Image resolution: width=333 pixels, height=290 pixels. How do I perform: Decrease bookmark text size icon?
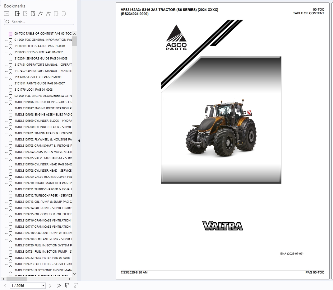(48, 14)
